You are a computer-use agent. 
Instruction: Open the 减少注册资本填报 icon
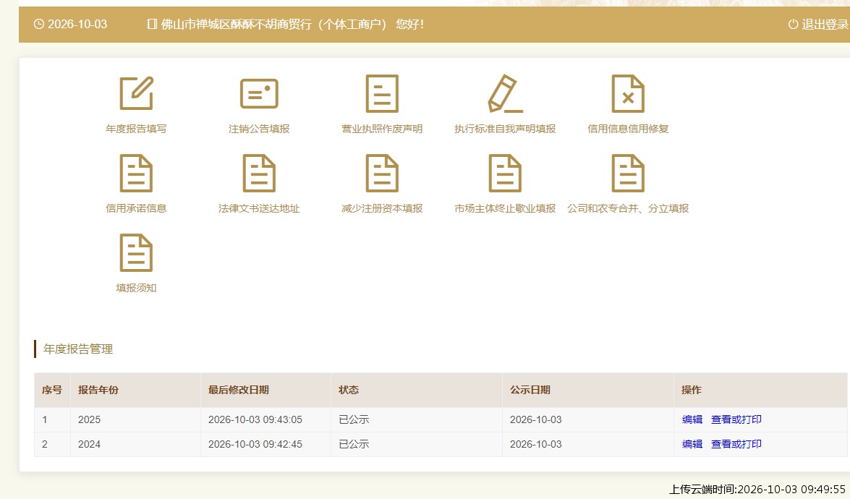pos(382,174)
